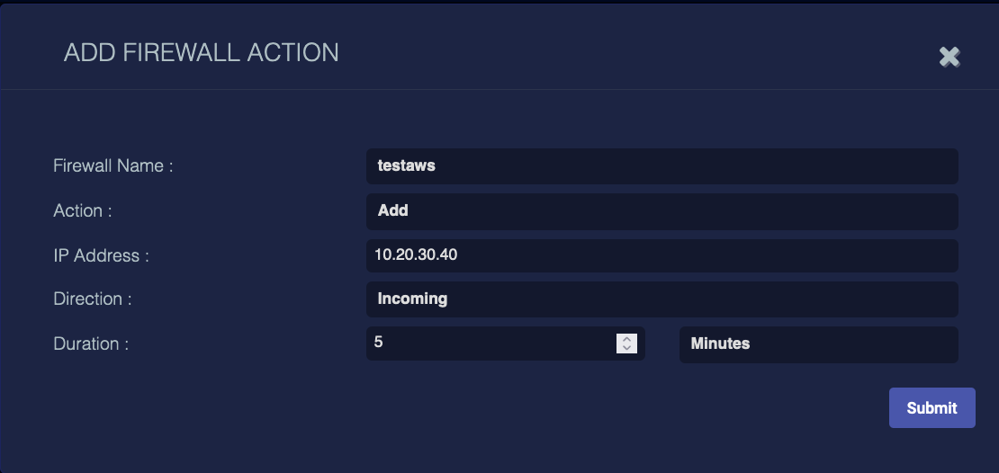Viewport: 999px width, 473px height.
Task: Click the 'ADD FIREWALL ACTION' title
Action: (202, 53)
